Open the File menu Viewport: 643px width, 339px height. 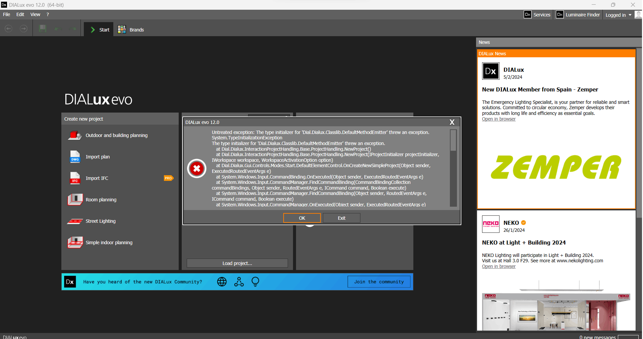[6, 14]
